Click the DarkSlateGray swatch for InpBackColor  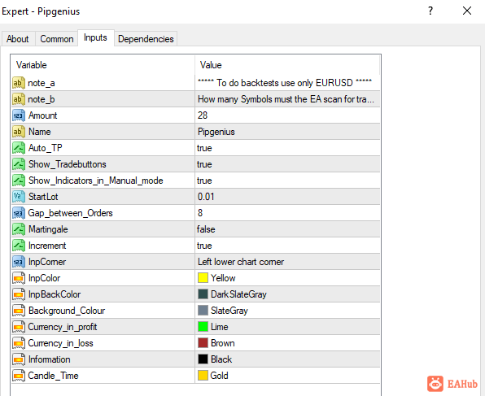coord(203,294)
